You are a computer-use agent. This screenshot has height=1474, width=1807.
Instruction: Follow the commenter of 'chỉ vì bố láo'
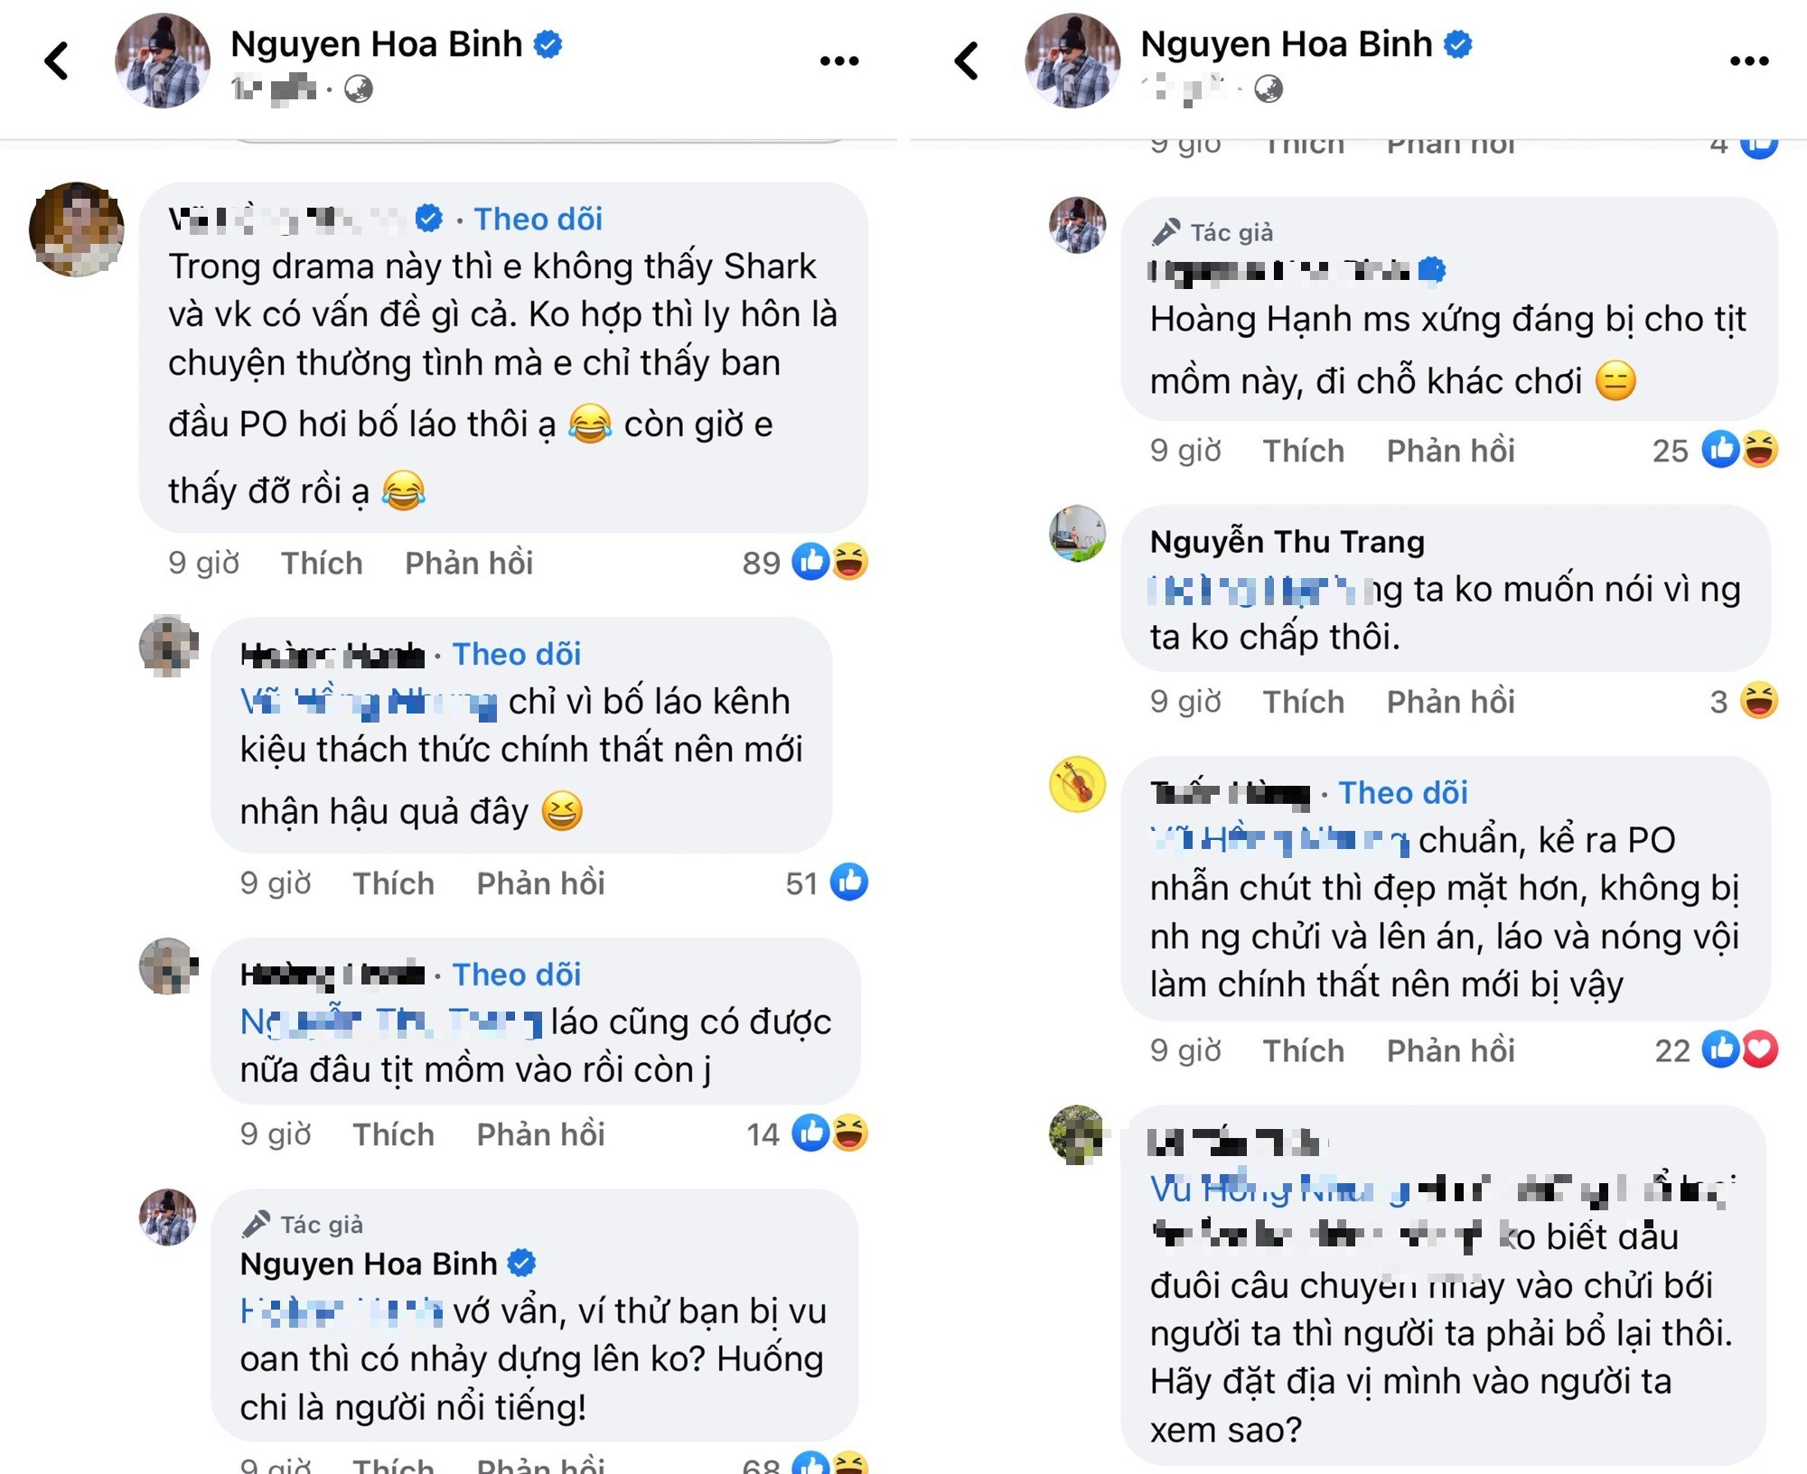pyautogui.click(x=516, y=654)
